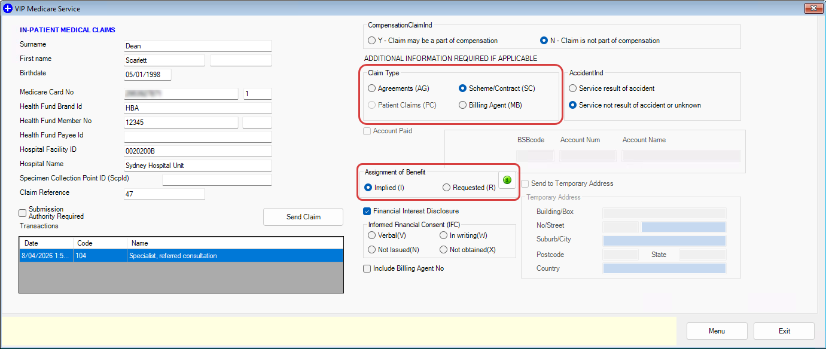The width and height of the screenshot is (826, 349).
Task: Select Verbal(V) informed financial consent
Action: tap(372, 235)
